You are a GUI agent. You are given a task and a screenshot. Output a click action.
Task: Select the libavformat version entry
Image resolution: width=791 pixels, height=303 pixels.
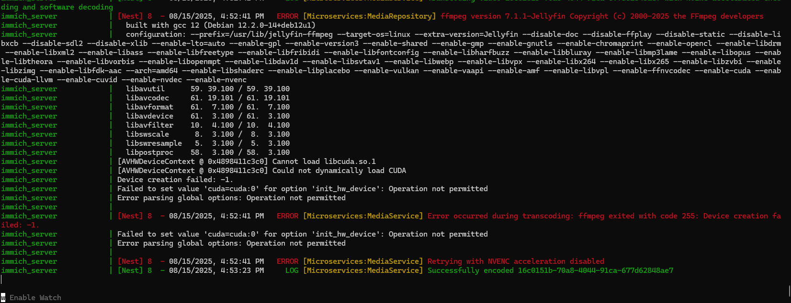[x=207, y=107]
